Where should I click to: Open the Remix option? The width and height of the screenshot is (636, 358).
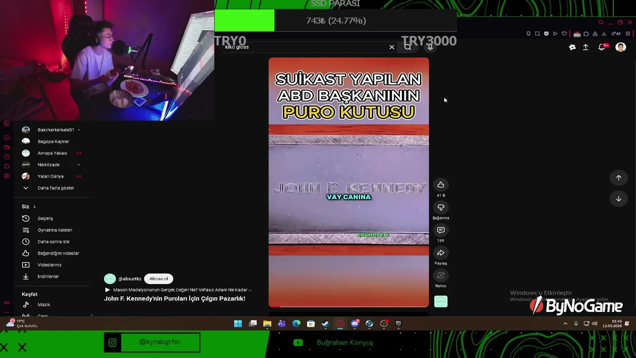coord(441,275)
